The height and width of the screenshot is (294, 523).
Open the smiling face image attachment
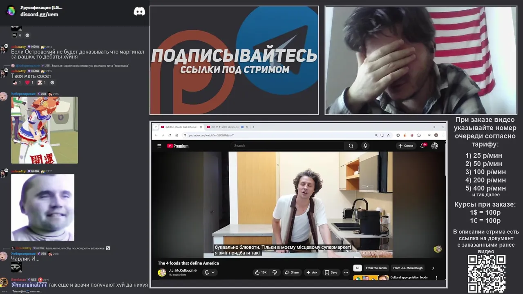tap(42, 207)
